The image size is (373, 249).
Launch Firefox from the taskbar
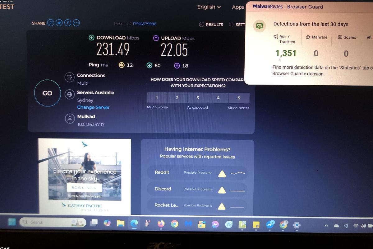point(161,224)
